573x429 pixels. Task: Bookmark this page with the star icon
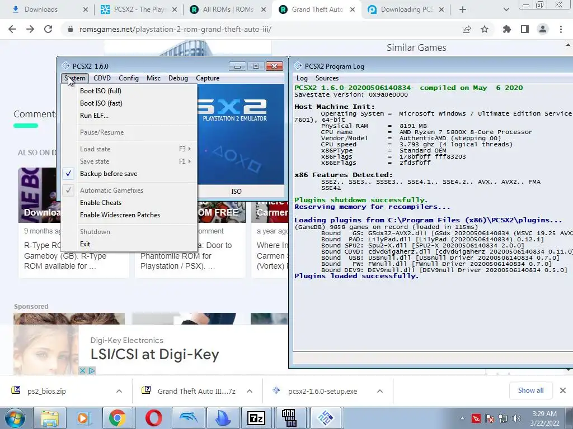pyautogui.click(x=485, y=29)
